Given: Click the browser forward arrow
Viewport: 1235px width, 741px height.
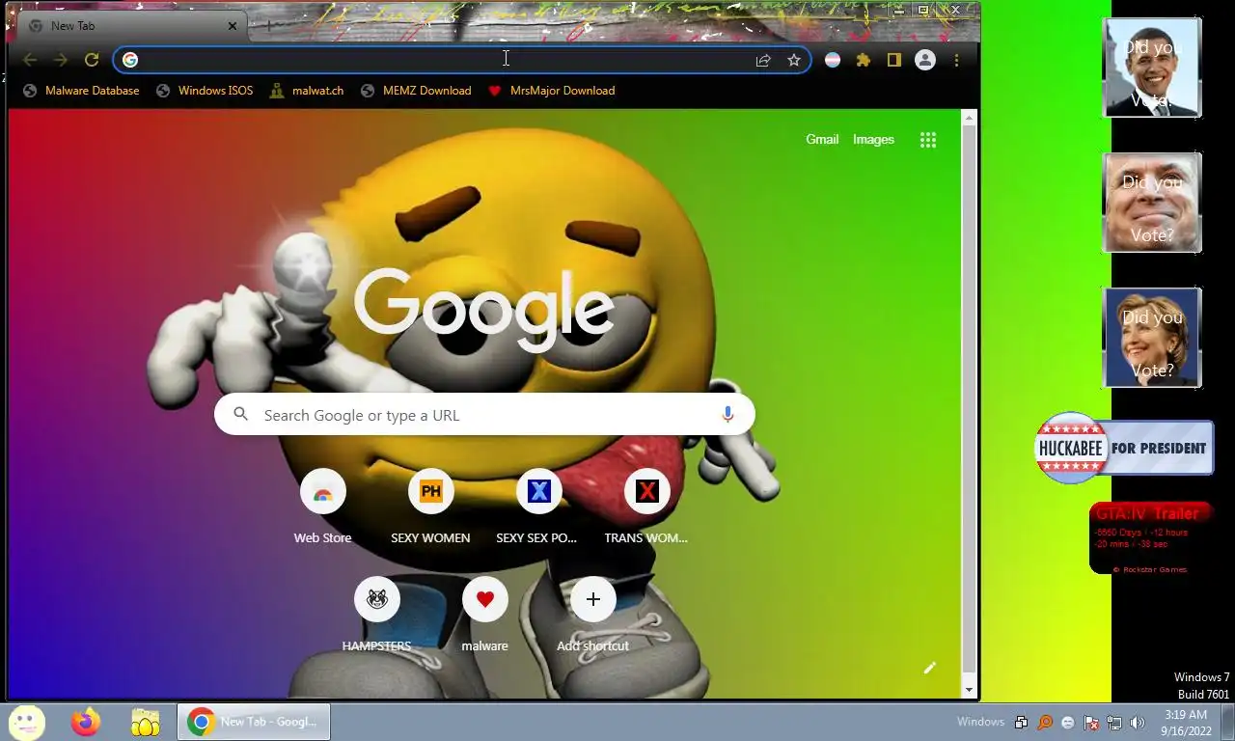Looking at the screenshot, I should [61, 60].
